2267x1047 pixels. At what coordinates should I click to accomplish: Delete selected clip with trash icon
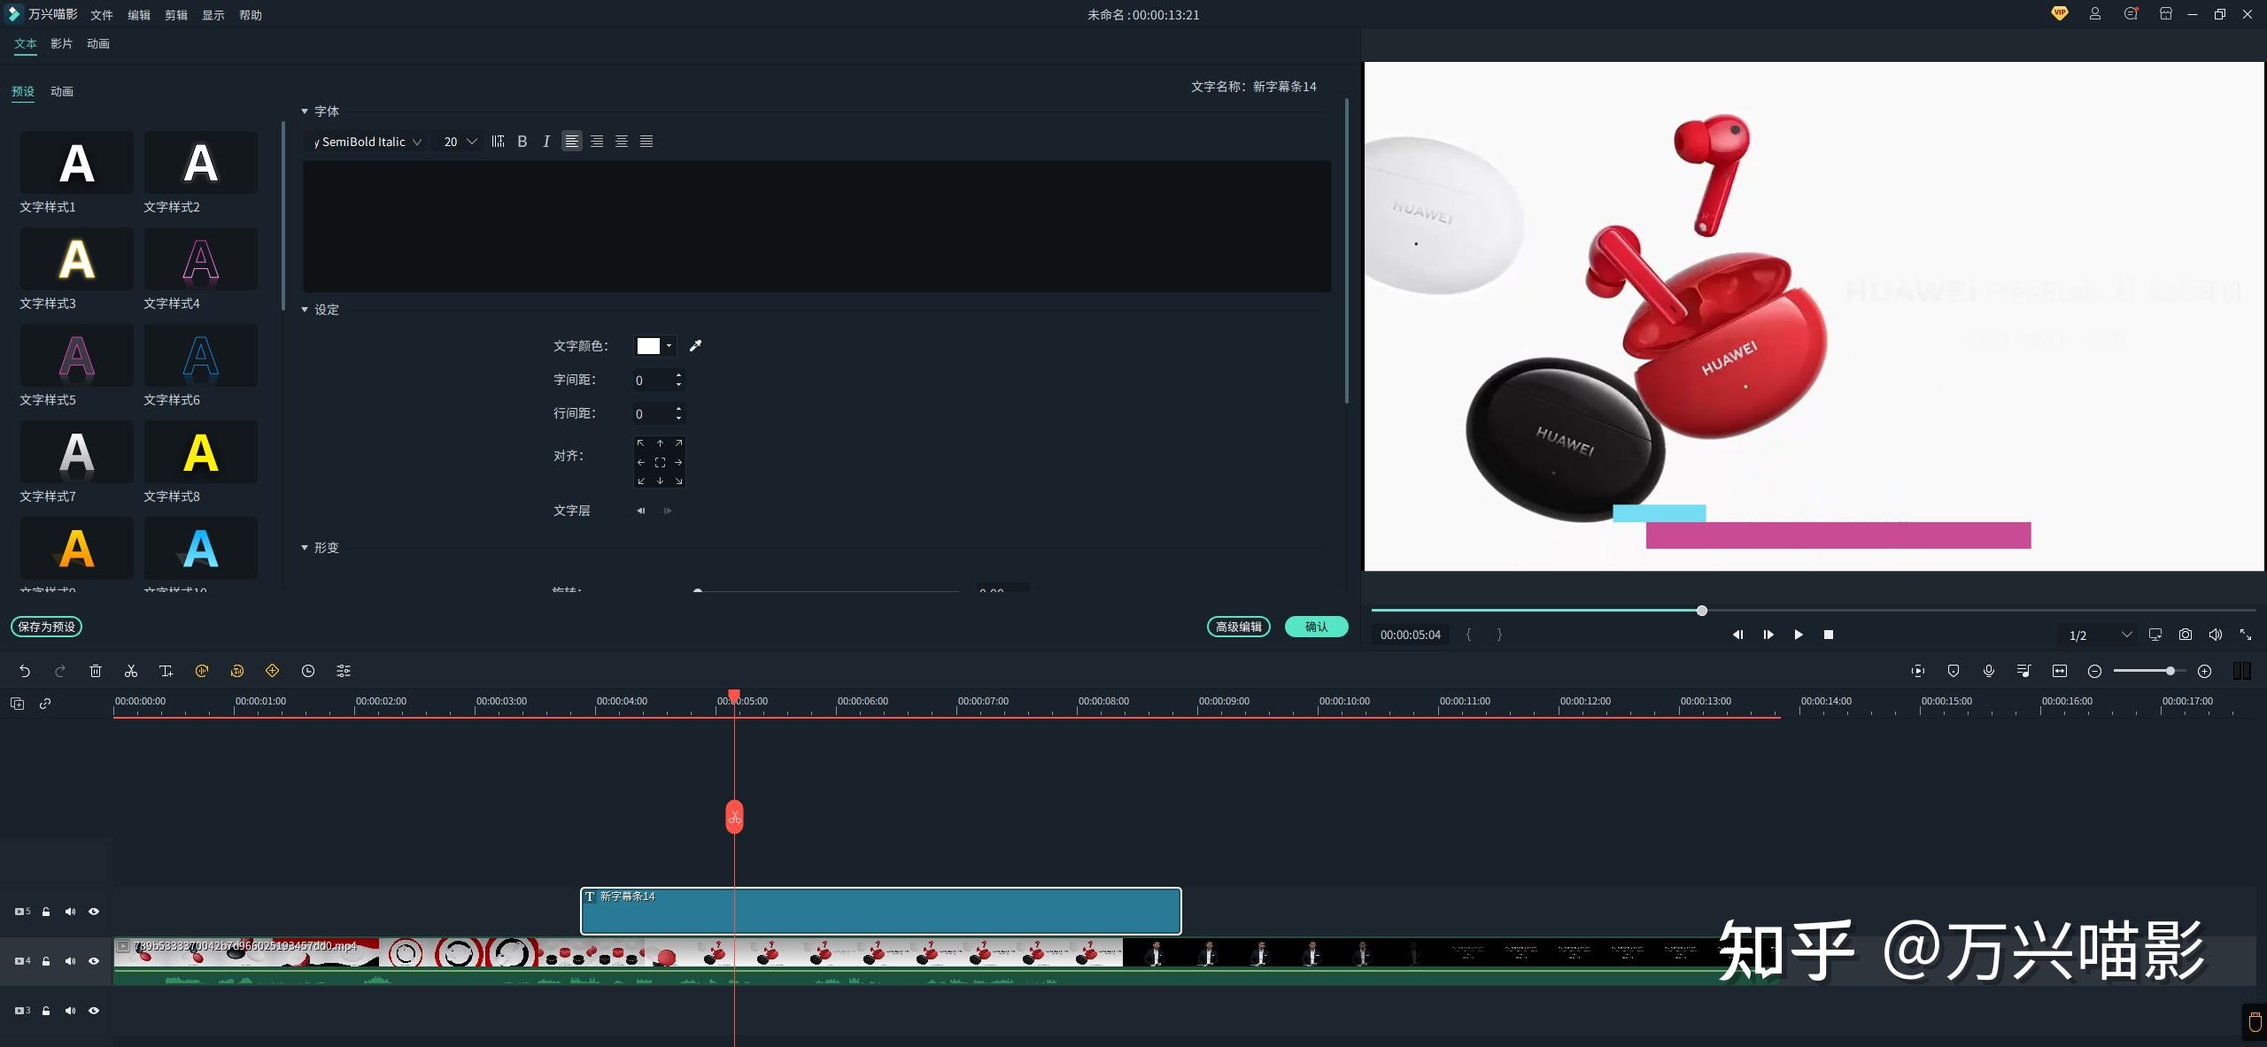(x=96, y=671)
